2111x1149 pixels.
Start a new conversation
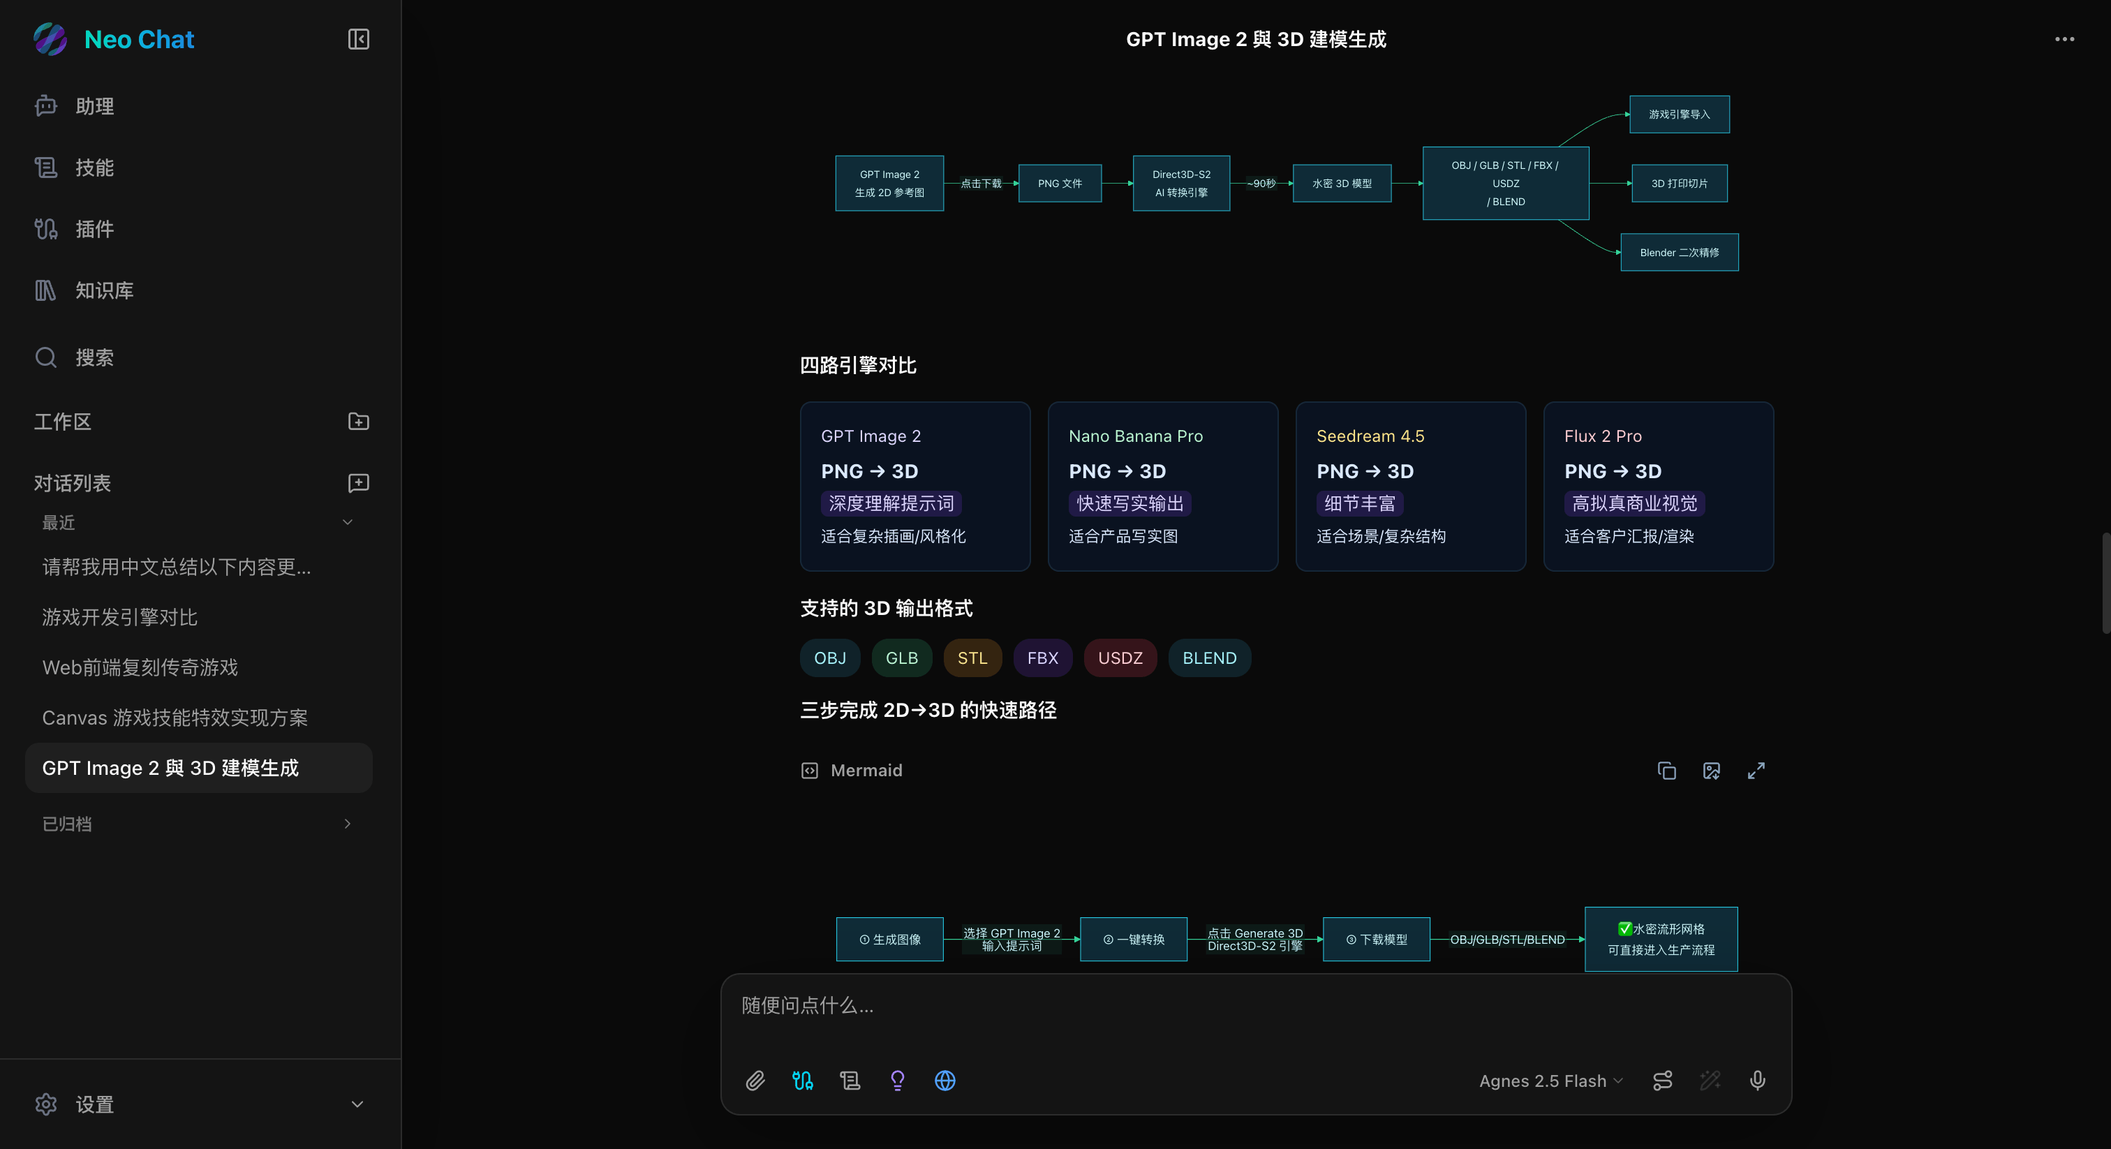(358, 483)
